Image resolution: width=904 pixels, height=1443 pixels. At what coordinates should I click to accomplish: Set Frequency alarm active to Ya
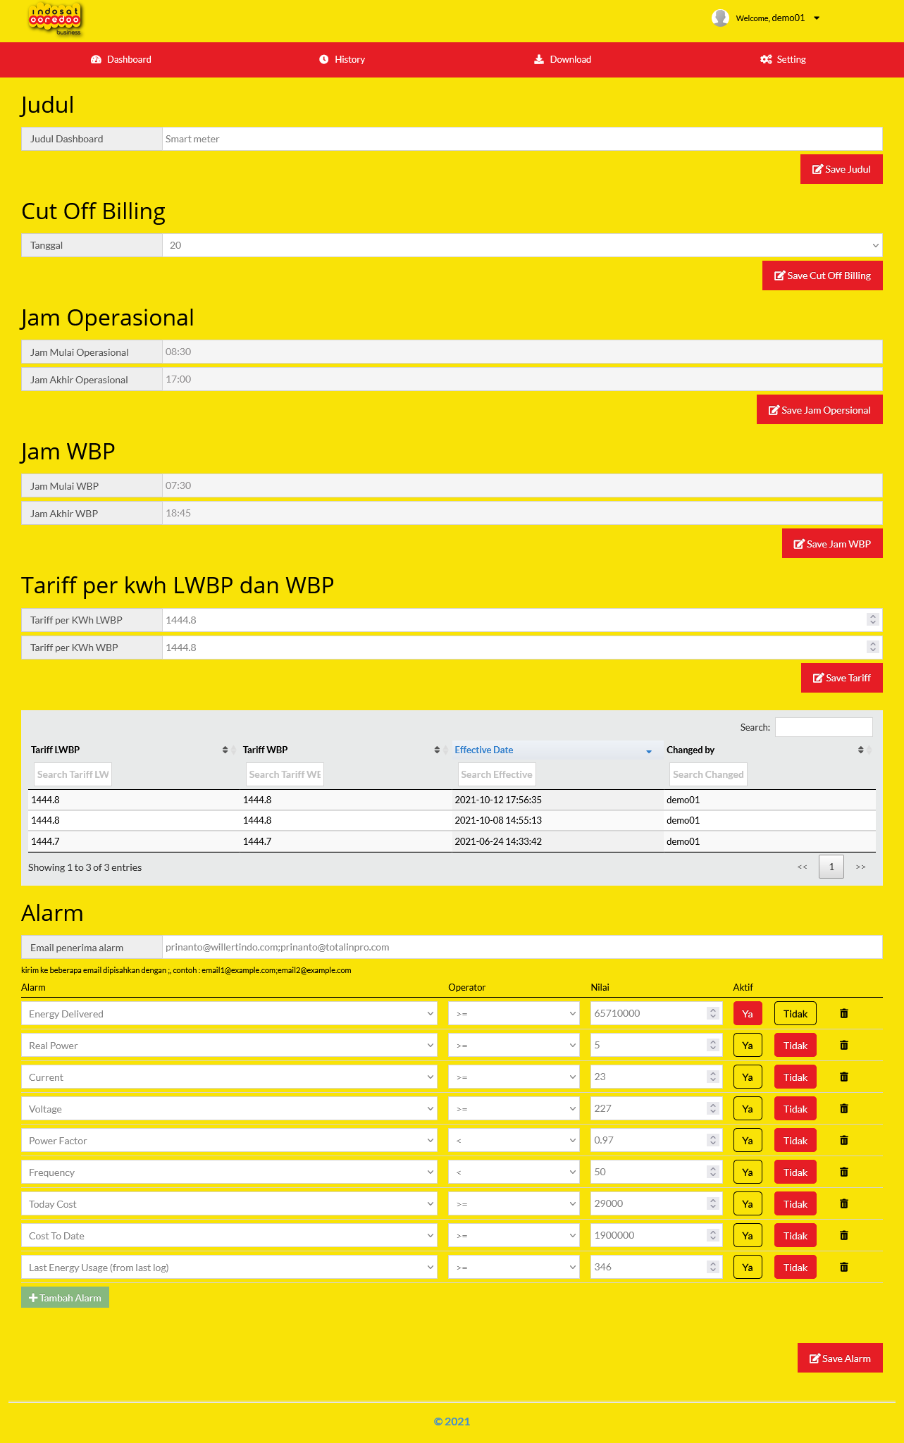pyautogui.click(x=748, y=1172)
